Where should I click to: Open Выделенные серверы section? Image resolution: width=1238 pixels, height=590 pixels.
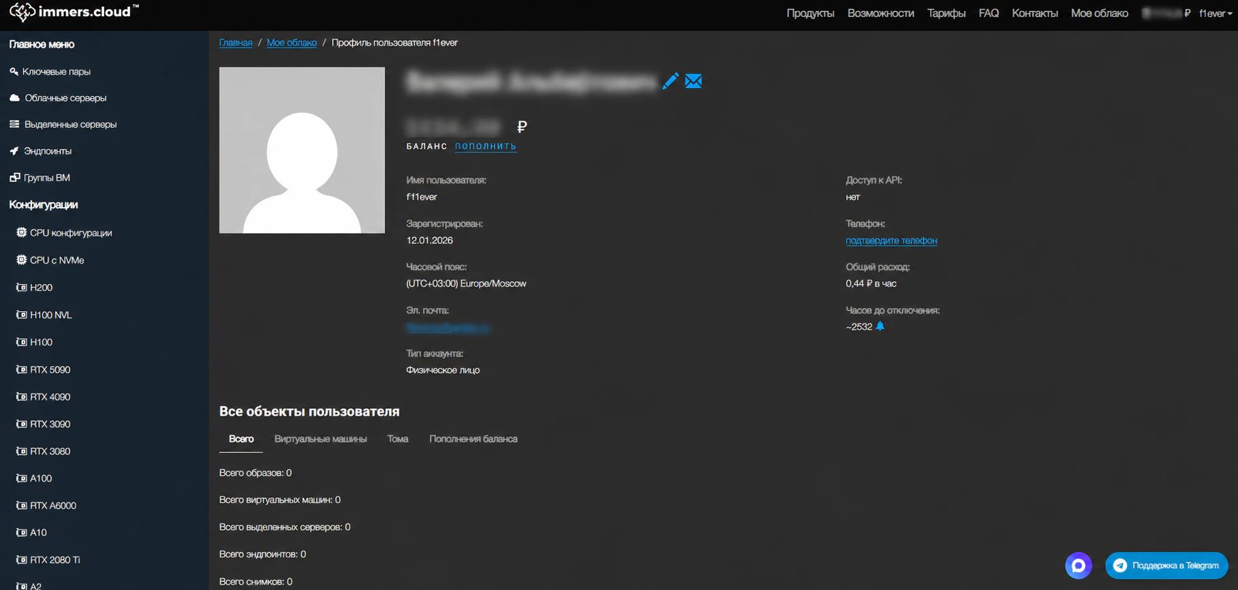(63, 125)
